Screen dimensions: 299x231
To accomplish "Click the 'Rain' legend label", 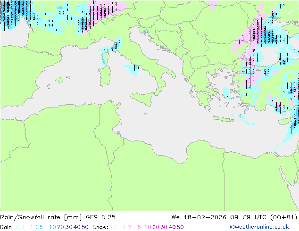I will (6, 227).
